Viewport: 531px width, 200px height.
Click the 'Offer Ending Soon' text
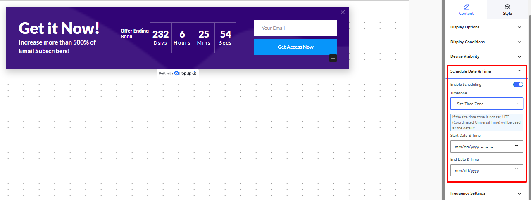(135, 34)
